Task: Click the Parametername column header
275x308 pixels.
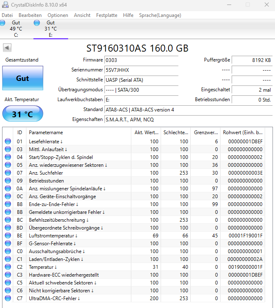Action: [78, 133]
